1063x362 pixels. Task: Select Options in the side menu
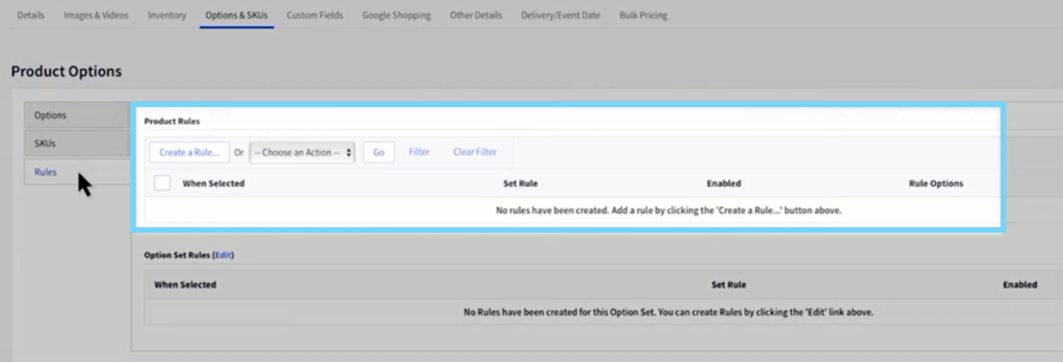tap(77, 115)
